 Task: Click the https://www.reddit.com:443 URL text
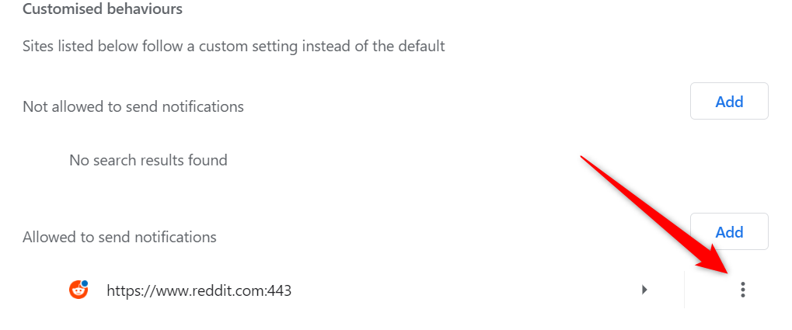coord(198,291)
